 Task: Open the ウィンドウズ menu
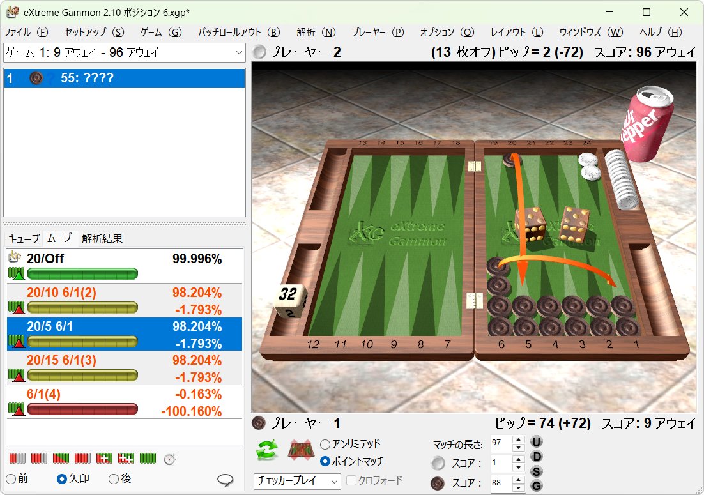pyautogui.click(x=591, y=33)
